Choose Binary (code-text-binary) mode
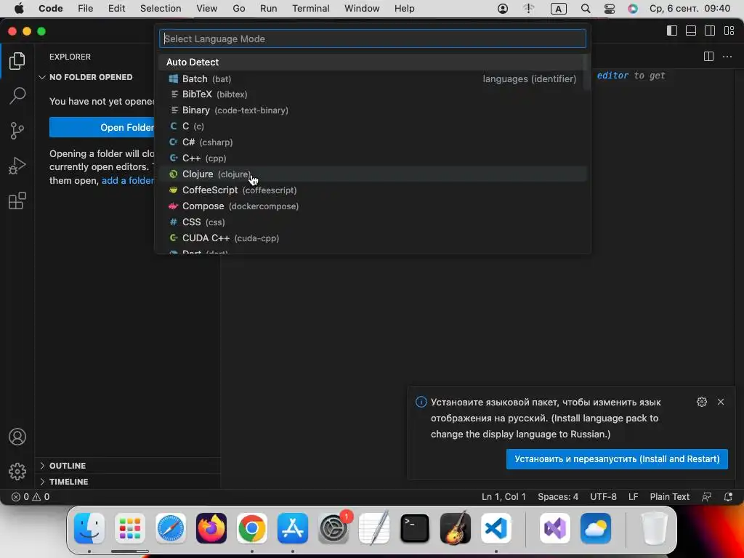The image size is (744, 558). pyautogui.click(x=372, y=110)
